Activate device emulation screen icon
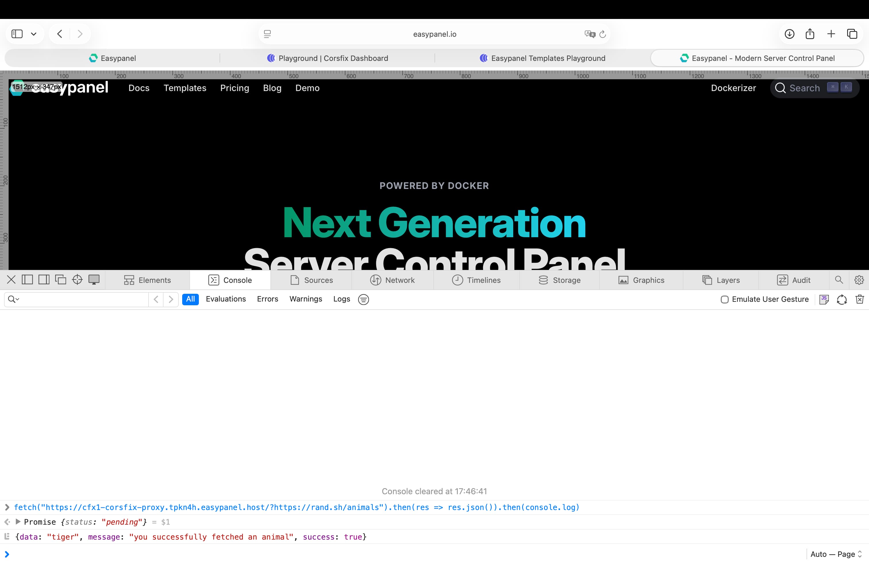 tap(94, 280)
